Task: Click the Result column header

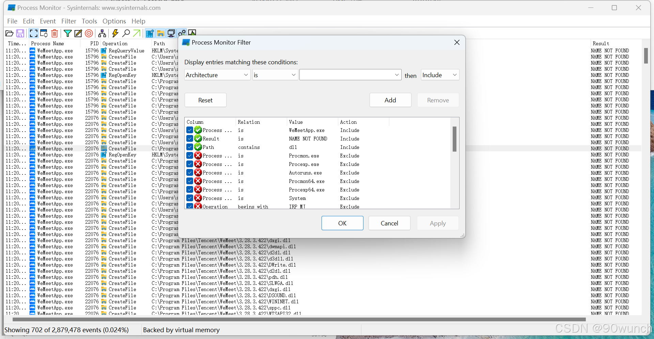Action: pyautogui.click(x=601, y=44)
